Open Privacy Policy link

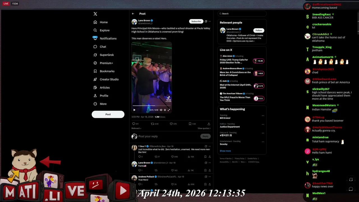240,159
